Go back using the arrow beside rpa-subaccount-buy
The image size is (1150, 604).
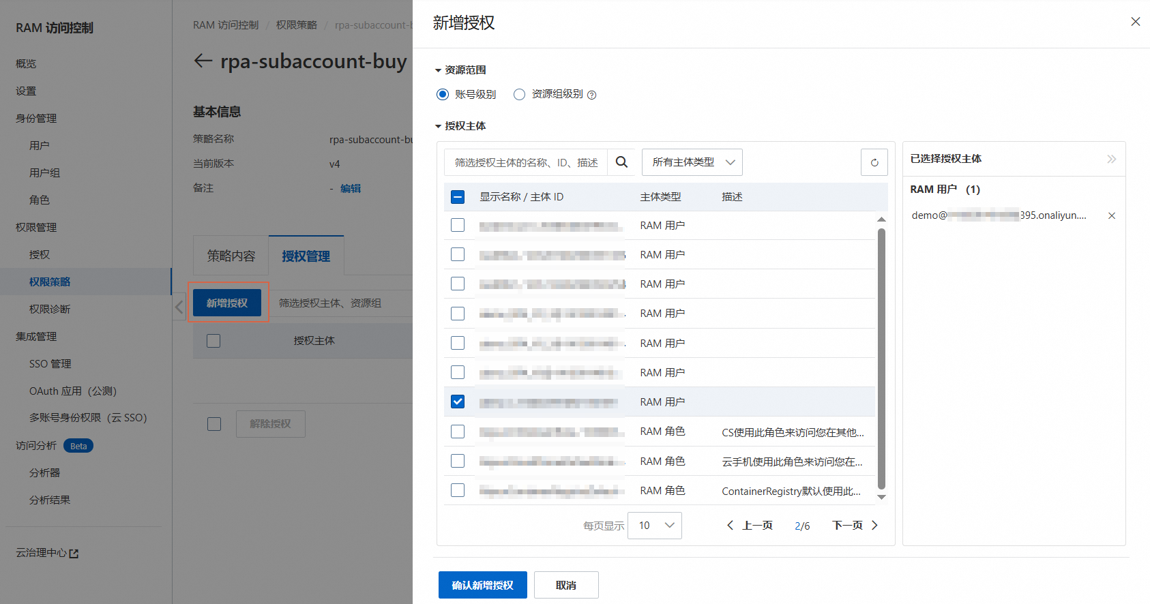tap(203, 61)
